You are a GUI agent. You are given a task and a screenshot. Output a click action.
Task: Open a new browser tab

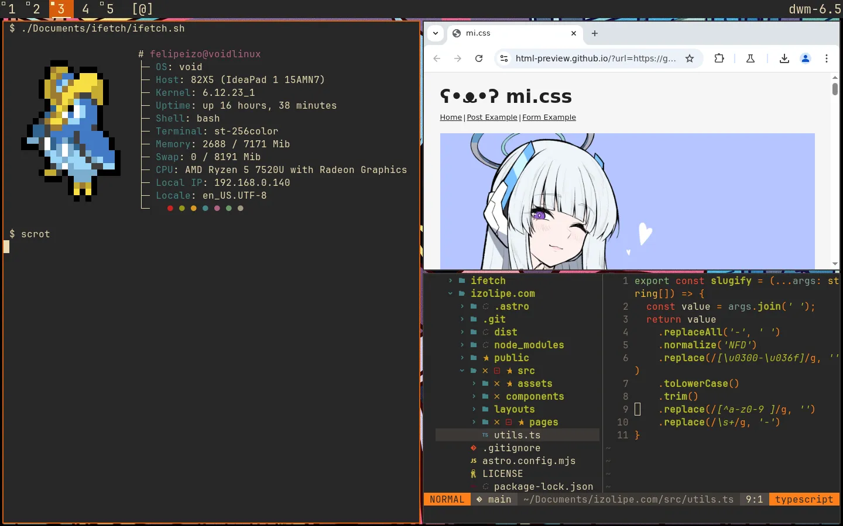(595, 33)
